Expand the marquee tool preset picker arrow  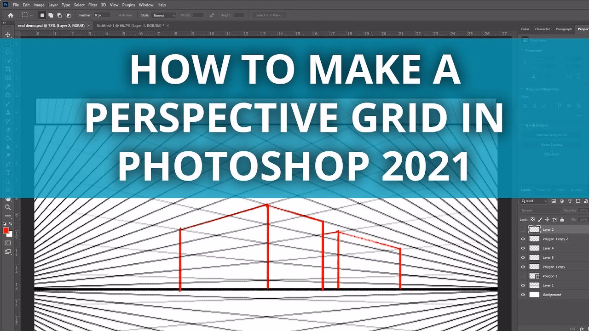coord(31,15)
